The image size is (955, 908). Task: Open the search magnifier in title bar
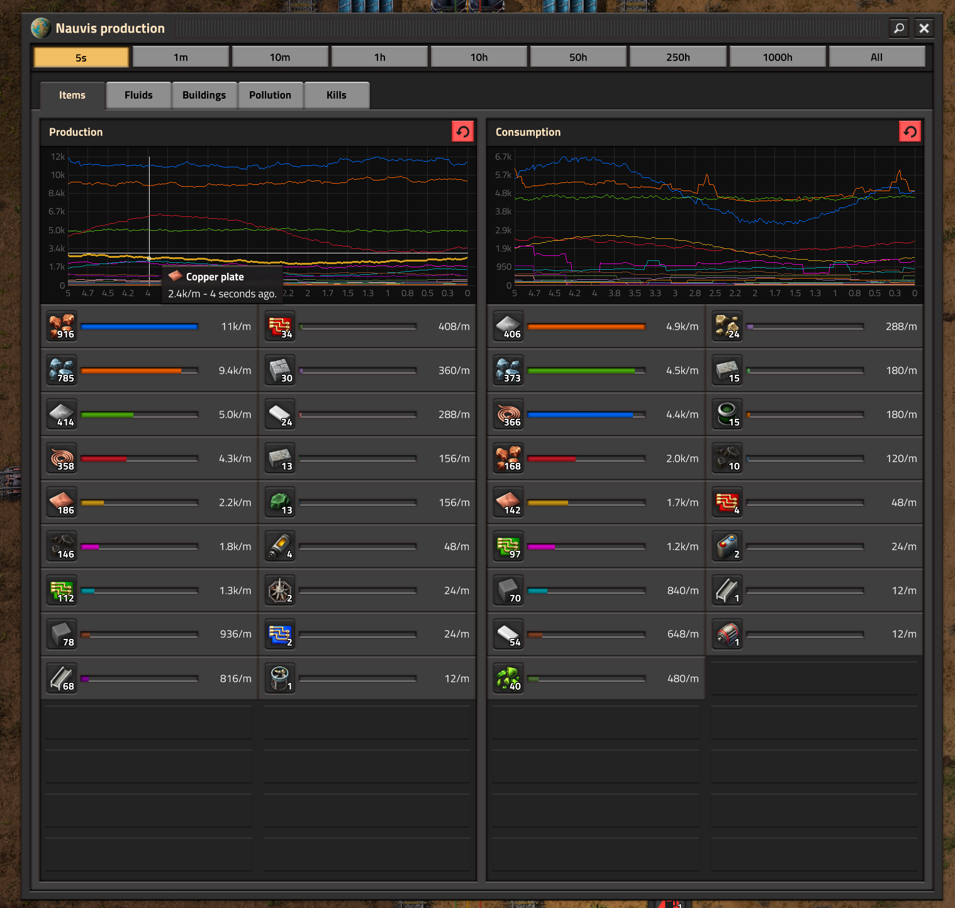pyautogui.click(x=899, y=28)
